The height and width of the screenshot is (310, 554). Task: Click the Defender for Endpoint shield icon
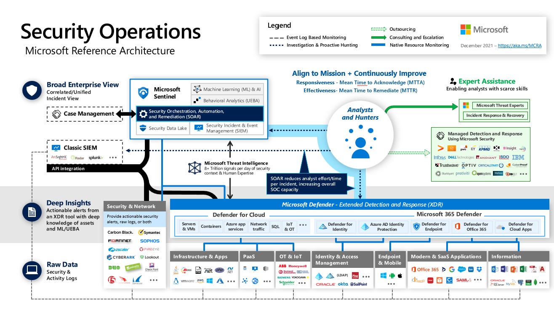pos(416,226)
